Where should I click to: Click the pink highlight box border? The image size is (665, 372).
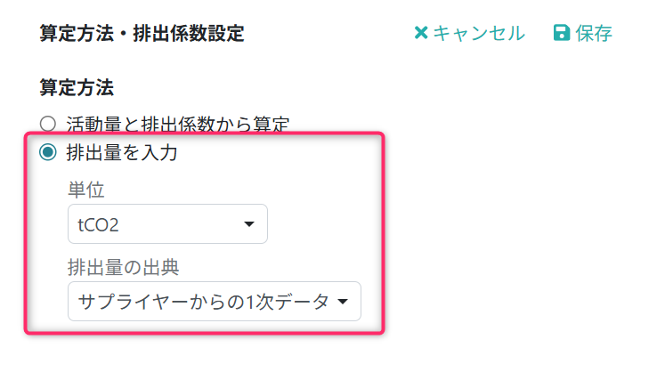384,233
